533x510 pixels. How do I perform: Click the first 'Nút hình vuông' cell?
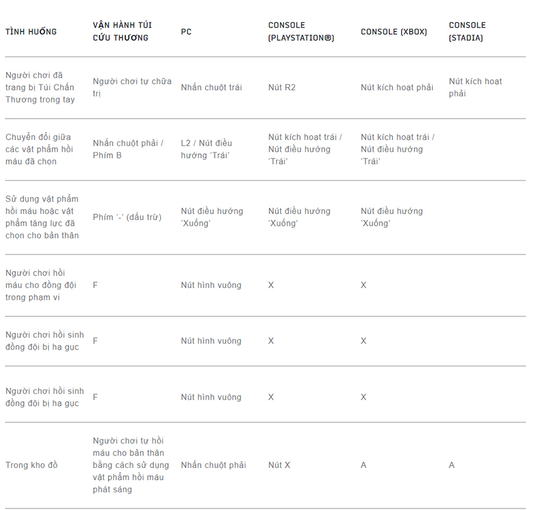pyautogui.click(x=211, y=285)
